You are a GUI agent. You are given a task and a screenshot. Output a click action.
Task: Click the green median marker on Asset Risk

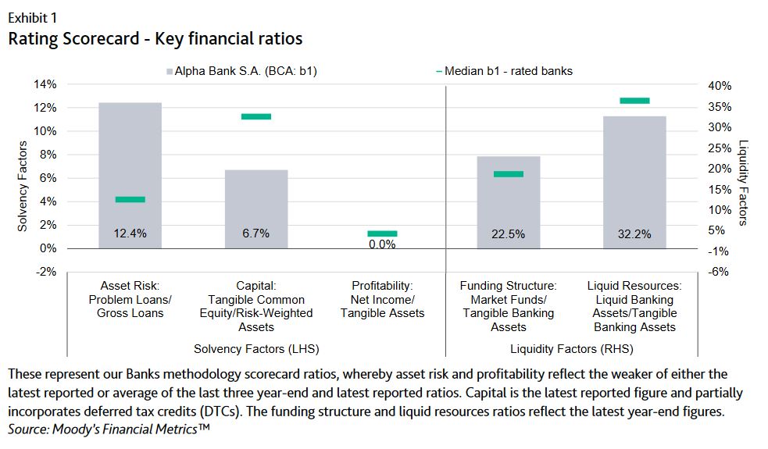click(130, 199)
